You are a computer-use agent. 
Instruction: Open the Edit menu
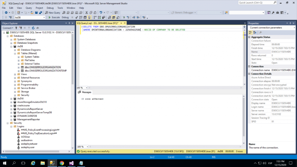[x=11, y=8]
